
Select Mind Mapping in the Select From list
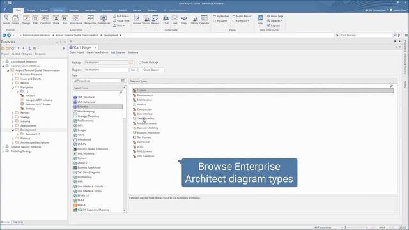pyautogui.click(x=86, y=111)
